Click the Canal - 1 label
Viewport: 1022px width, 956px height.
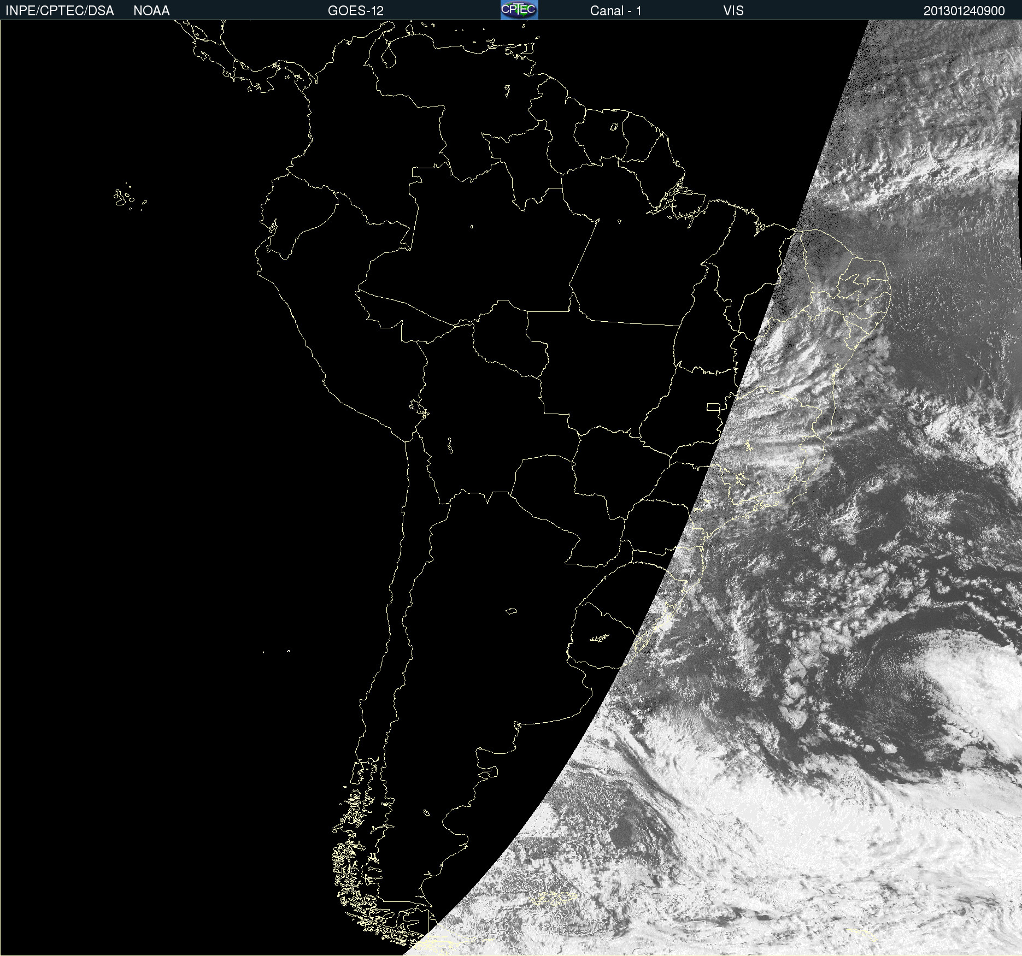[x=616, y=11]
